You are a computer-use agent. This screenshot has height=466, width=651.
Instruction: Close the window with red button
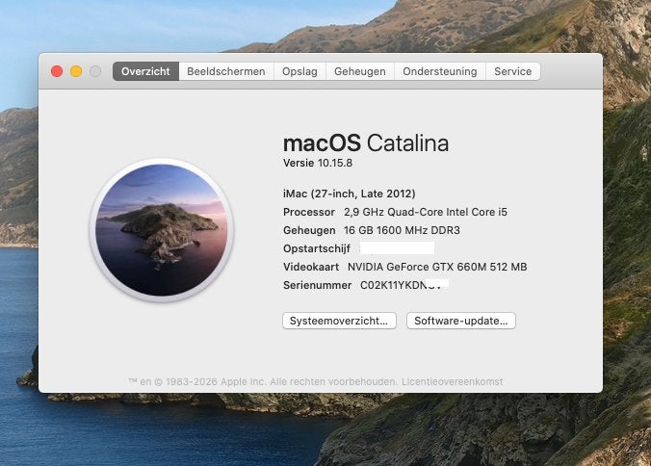point(57,71)
